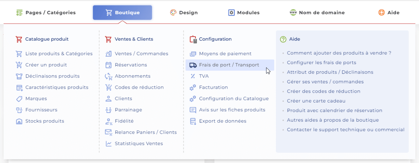Select Pages / Catégories in top navigation

46,13
